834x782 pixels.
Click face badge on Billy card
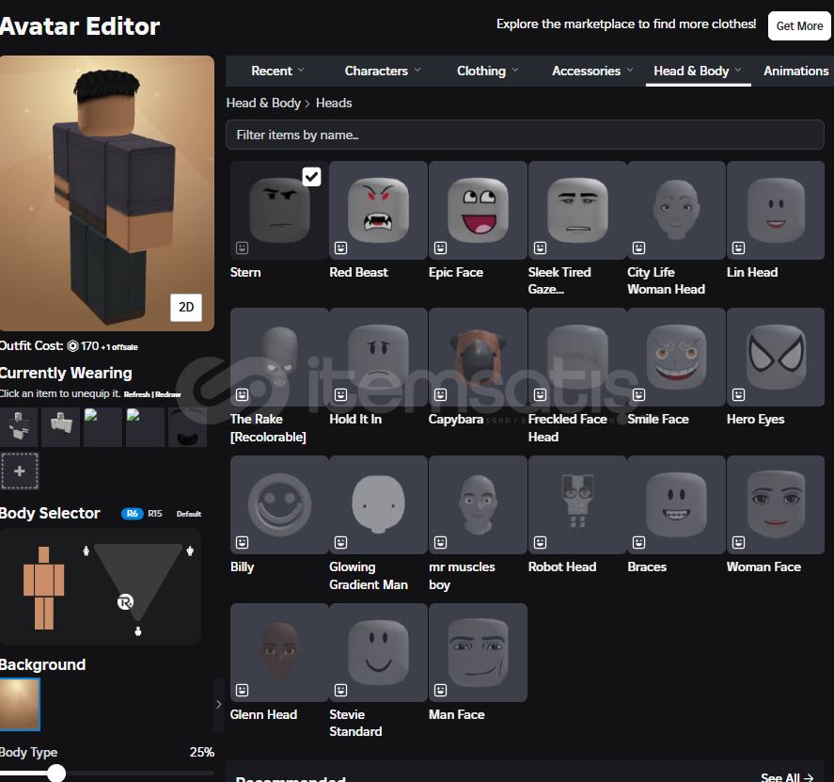pyautogui.click(x=242, y=542)
